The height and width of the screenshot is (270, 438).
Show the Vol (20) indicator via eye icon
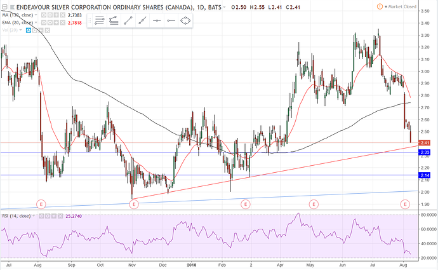pyautogui.click(x=29, y=30)
